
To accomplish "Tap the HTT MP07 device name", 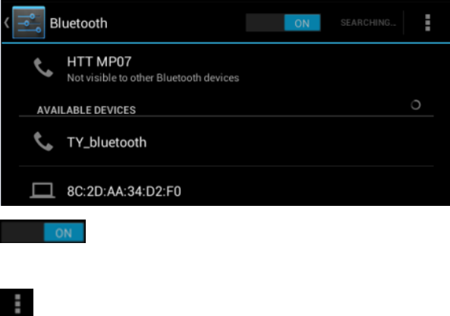I will tap(99, 62).
